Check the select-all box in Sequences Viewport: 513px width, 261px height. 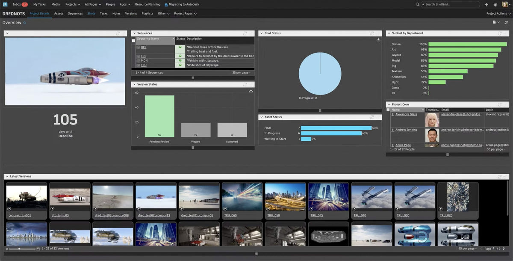click(133, 41)
